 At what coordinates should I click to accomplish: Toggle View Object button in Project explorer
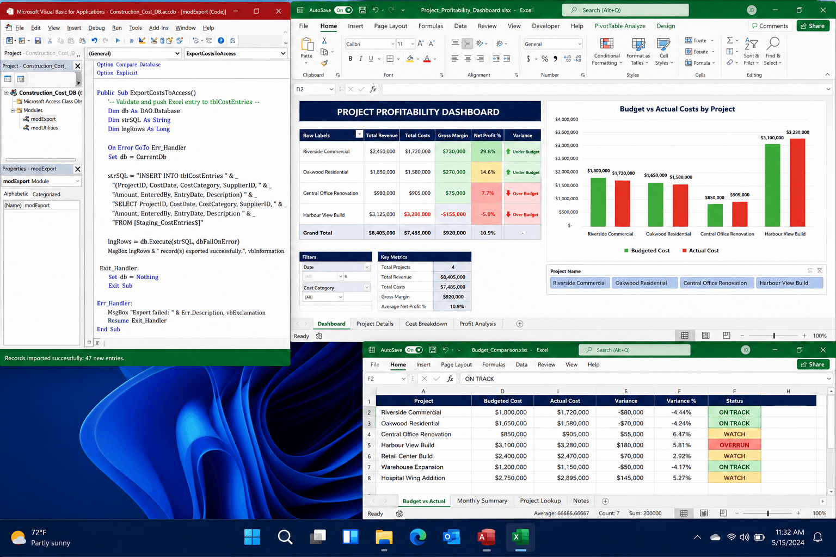[21, 79]
